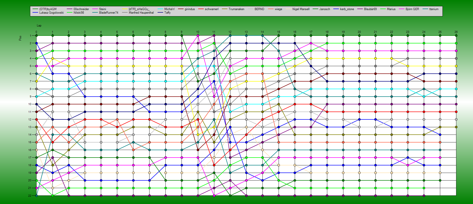The image size is (473, 204).
Task: Click lap number 15 on top axis
Action: (x=279, y=32)
